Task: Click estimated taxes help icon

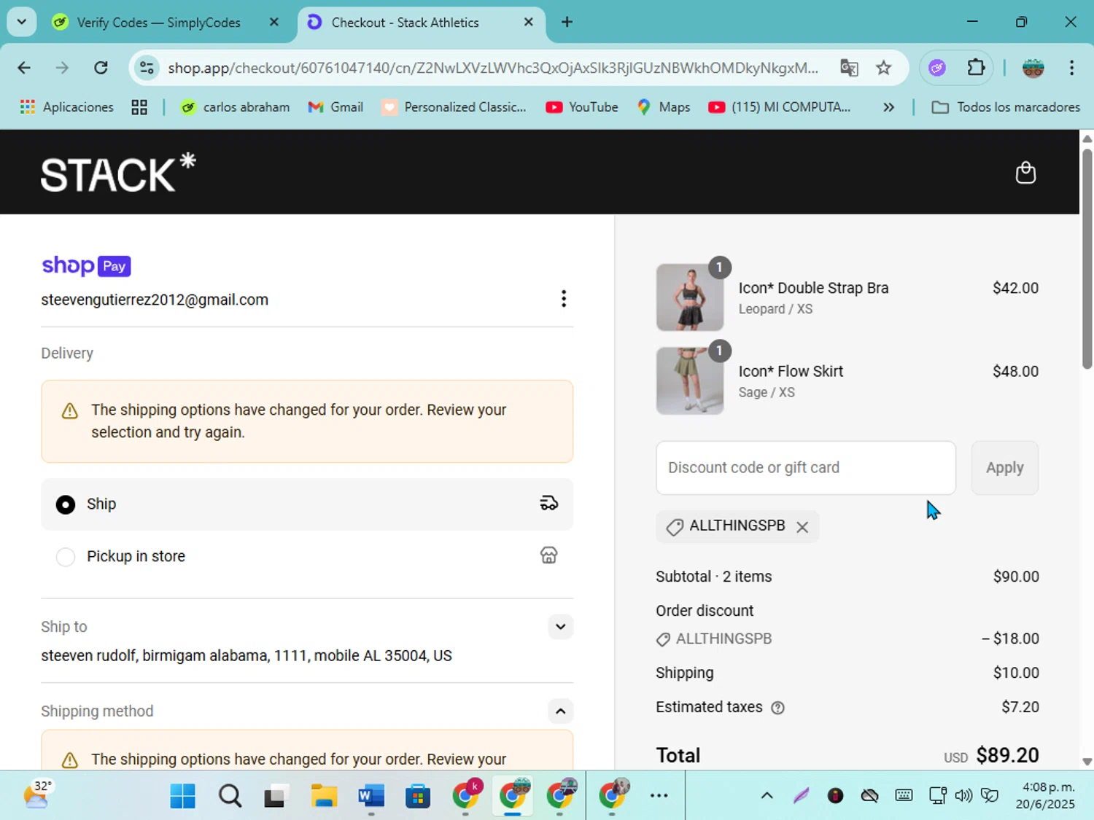Action: pyautogui.click(x=777, y=708)
